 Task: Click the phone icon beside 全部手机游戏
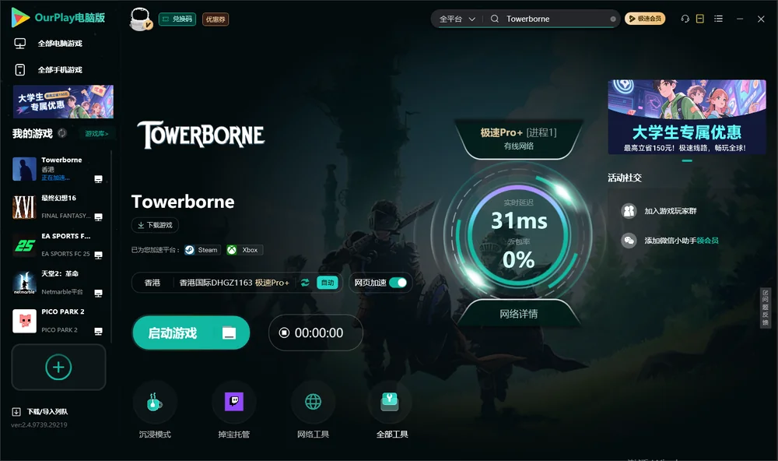pyautogui.click(x=20, y=69)
